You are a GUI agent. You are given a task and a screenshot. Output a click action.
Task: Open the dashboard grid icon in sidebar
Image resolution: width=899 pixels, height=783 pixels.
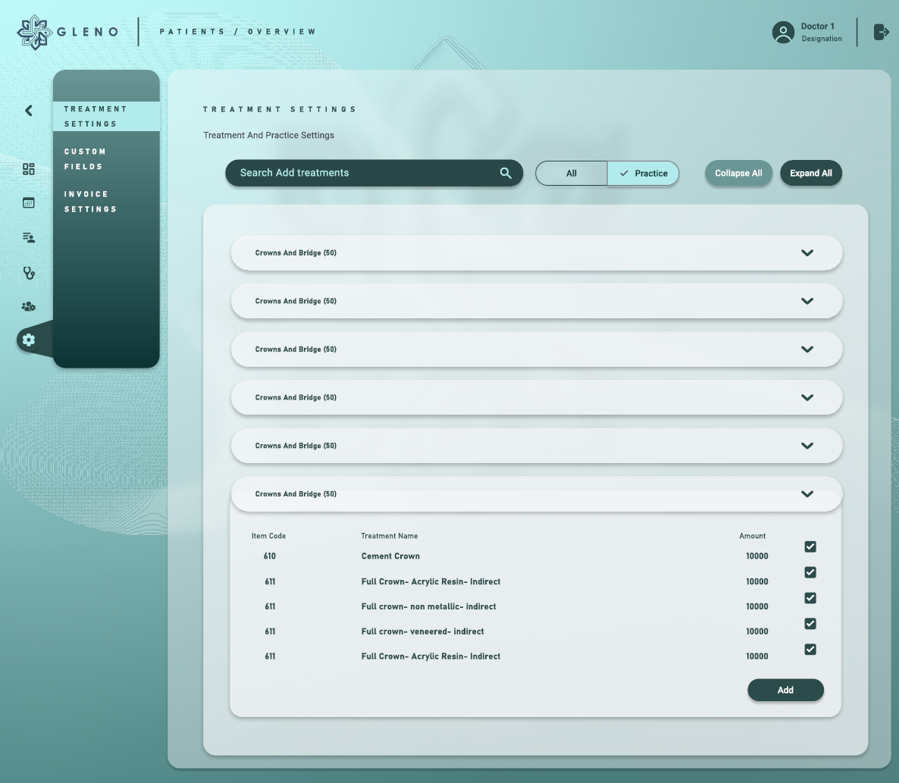[x=28, y=169]
